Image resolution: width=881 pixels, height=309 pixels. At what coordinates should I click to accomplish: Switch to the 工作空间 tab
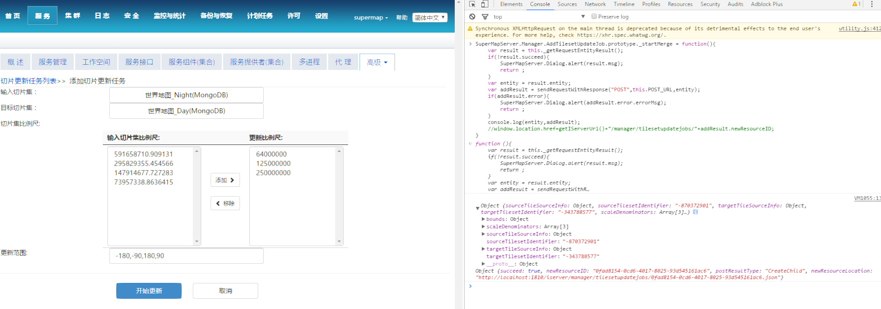[96, 62]
